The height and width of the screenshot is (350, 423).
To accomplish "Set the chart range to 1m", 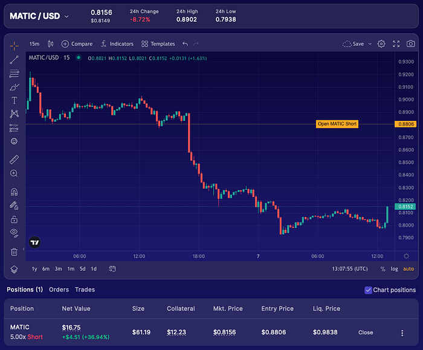I will click(x=71, y=269).
